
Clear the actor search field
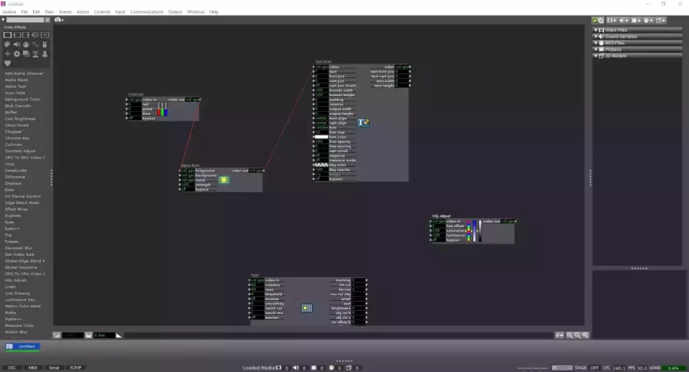48,20
